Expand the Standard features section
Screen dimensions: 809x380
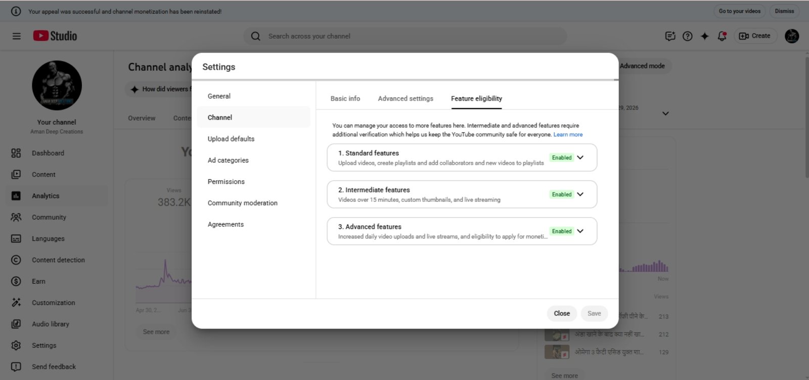pyautogui.click(x=580, y=157)
